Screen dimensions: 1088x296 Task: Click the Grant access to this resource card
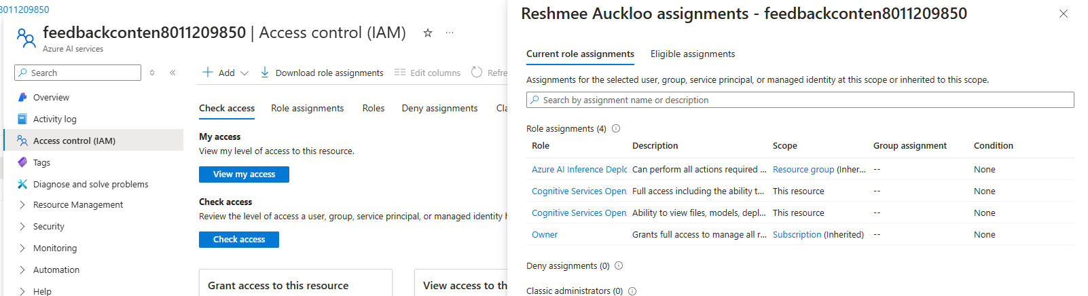[x=295, y=282]
